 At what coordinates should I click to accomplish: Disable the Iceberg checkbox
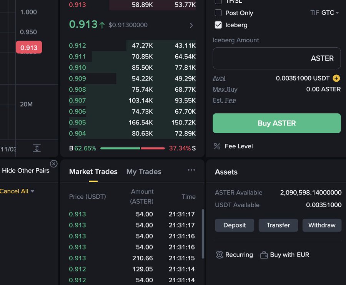(x=218, y=25)
